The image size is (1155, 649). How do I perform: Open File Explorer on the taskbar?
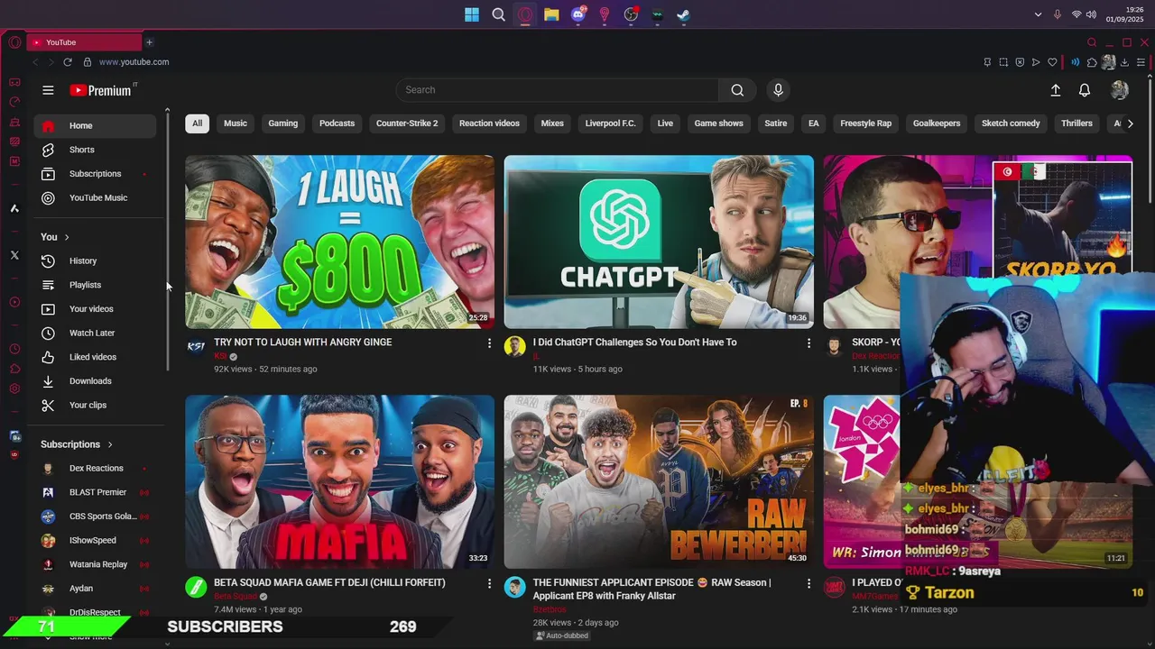tap(551, 14)
